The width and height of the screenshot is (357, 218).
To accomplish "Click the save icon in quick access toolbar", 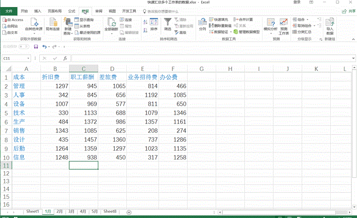I will [36, 47].
